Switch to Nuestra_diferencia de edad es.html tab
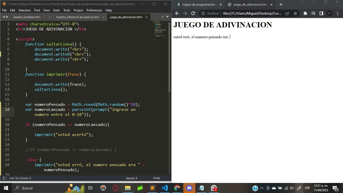The width and height of the screenshot is (343, 193). (78, 17)
